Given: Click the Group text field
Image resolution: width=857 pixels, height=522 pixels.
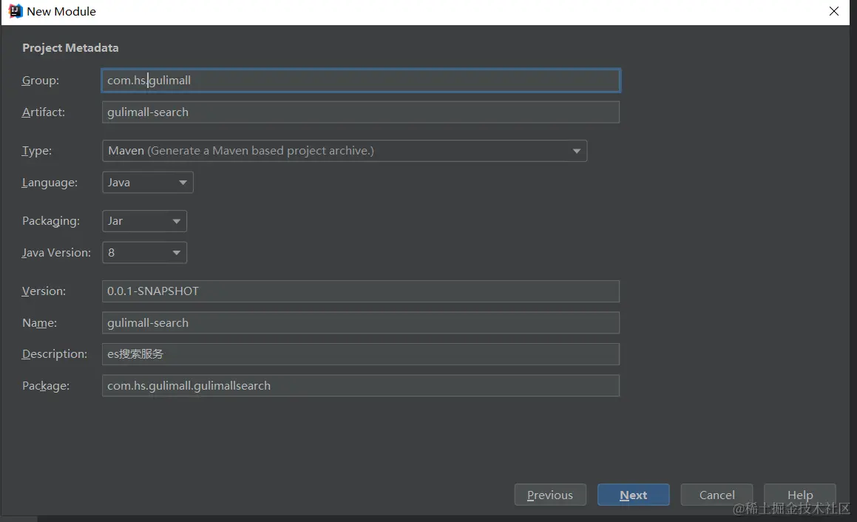Looking at the screenshot, I should (x=360, y=81).
